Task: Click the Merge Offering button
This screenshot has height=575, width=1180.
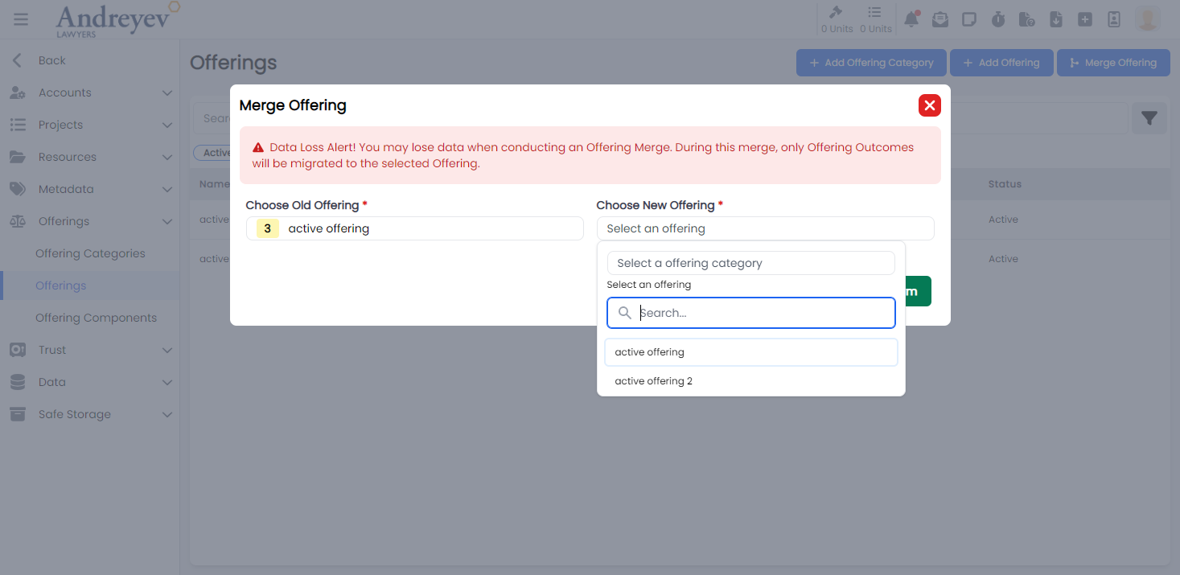Action: tap(1113, 62)
